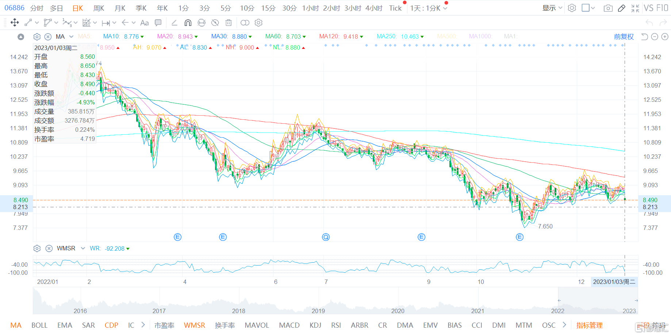Click the Q quarterly event marker
671x335 pixels.
326,237
